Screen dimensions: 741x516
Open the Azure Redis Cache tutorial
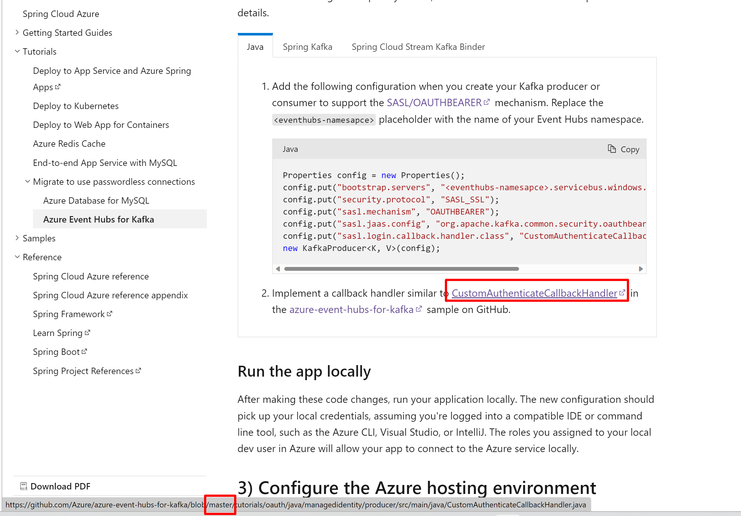(69, 143)
